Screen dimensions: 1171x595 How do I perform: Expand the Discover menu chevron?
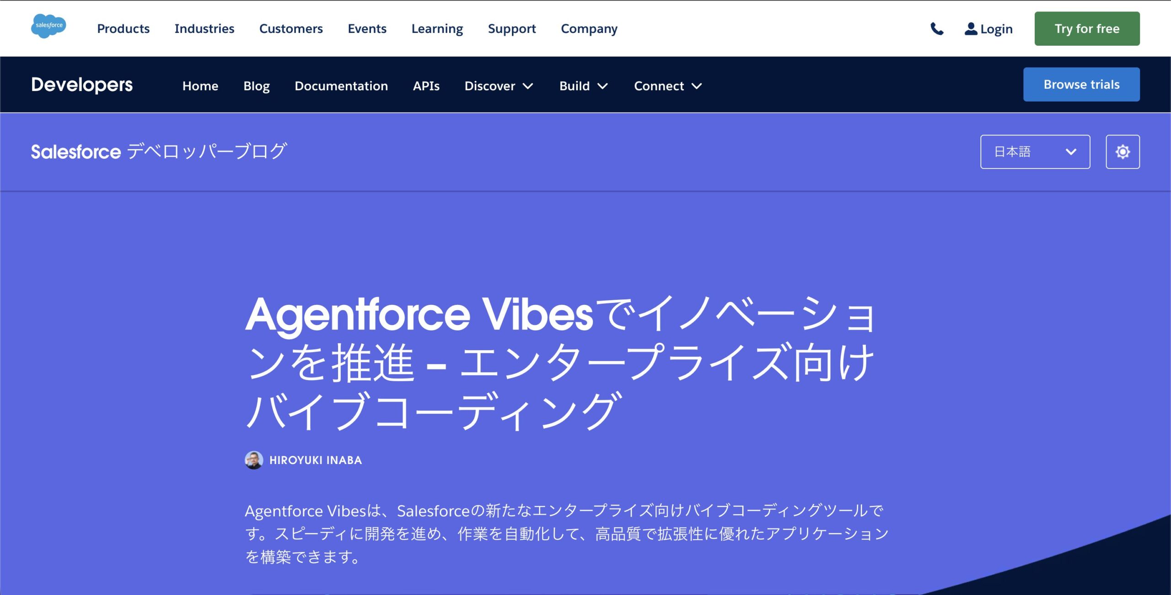pyautogui.click(x=528, y=86)
